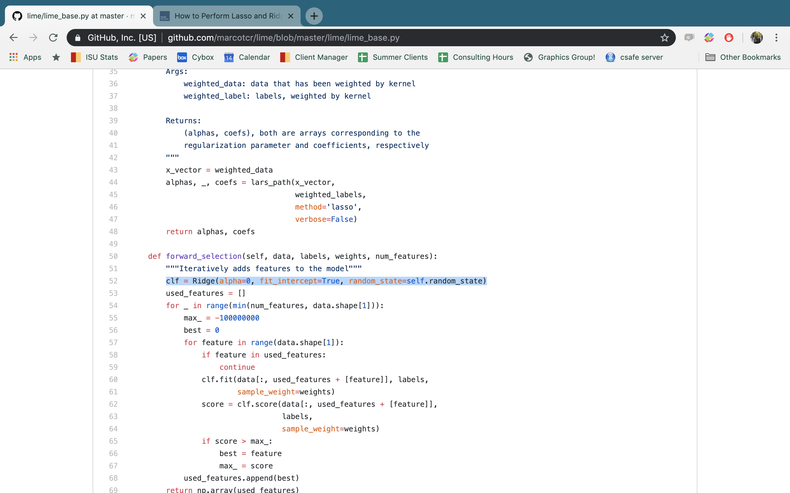790x493 pixels.
Task: Click line number 52 in the code
Action: tap(113, 281)
